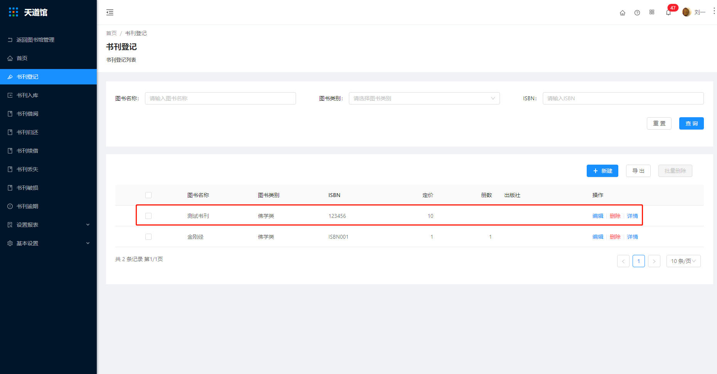Go to 书刊入库 in sidebar
The width and height of the screenshot is (717, 374).
point(27,95)
